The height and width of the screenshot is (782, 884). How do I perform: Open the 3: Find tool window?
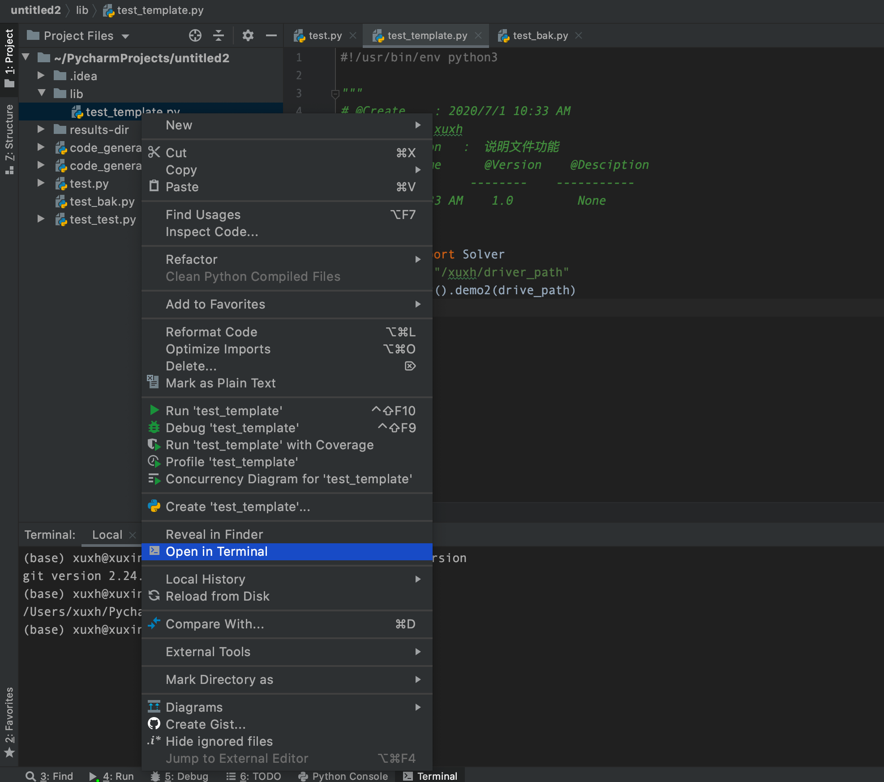click(x=49, y=776)
